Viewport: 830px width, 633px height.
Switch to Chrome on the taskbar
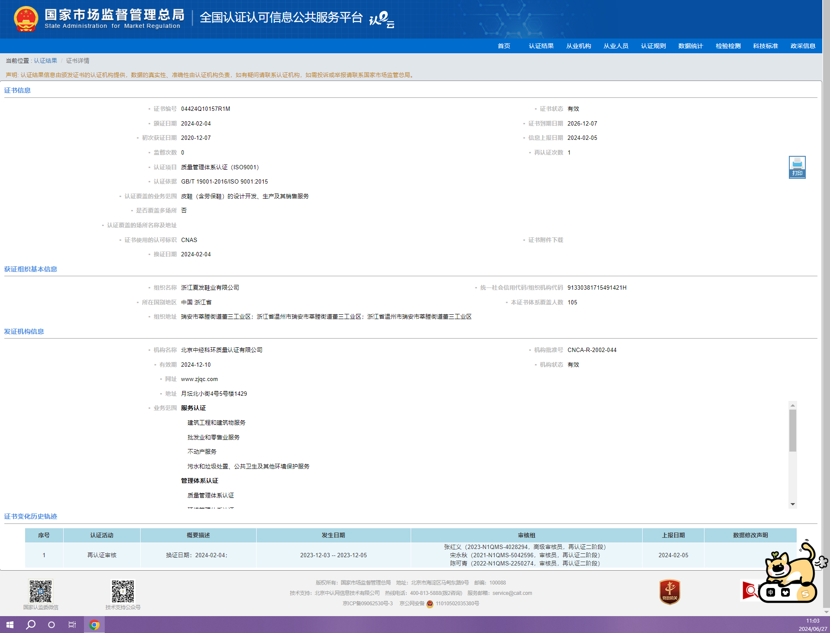94,625
